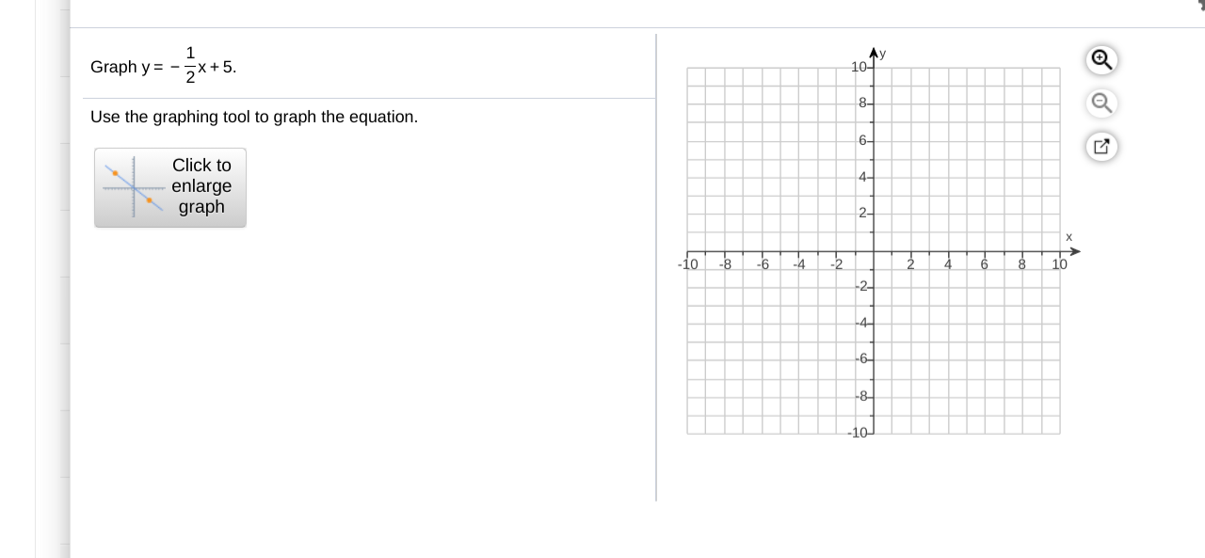Click the origin of the coordinate grid
Viewport: 1205px width, 558px height.
point(874,251)
